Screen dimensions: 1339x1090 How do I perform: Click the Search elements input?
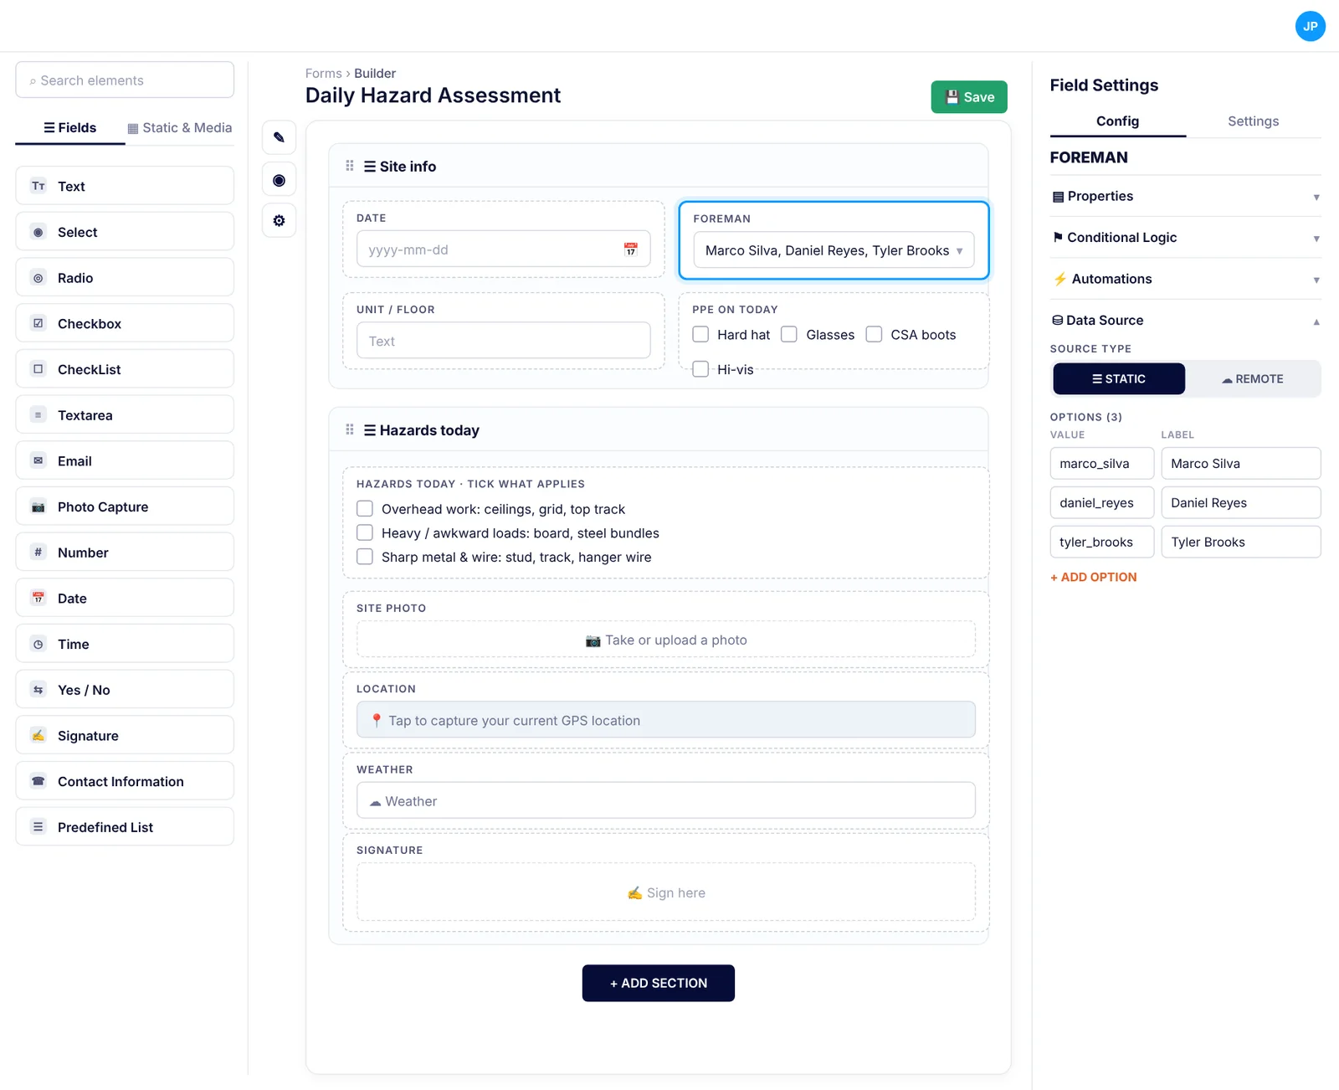click(125, 80)
